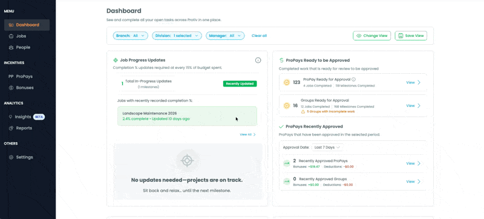
Task: Click the Insights lightbulb icon
Action: (11, 117)
